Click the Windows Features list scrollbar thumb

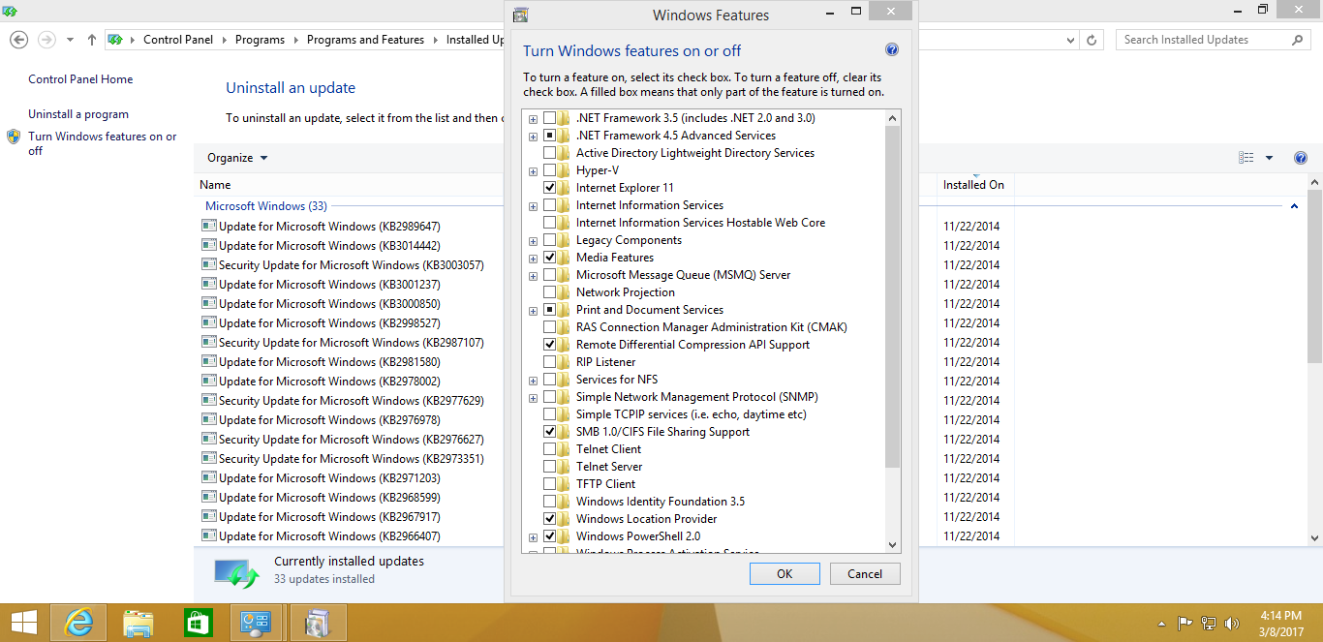point(893,297)
